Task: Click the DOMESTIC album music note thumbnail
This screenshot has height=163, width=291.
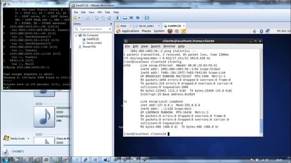Action: pos(44,117)
